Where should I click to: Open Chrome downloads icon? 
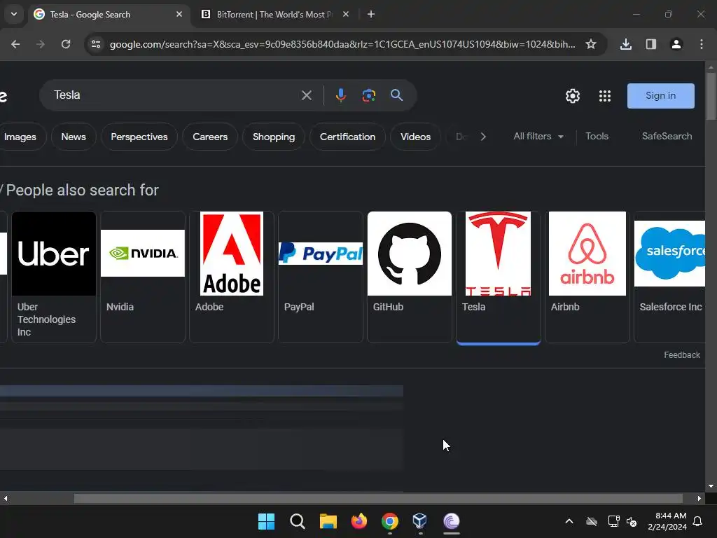click(626, 44)
